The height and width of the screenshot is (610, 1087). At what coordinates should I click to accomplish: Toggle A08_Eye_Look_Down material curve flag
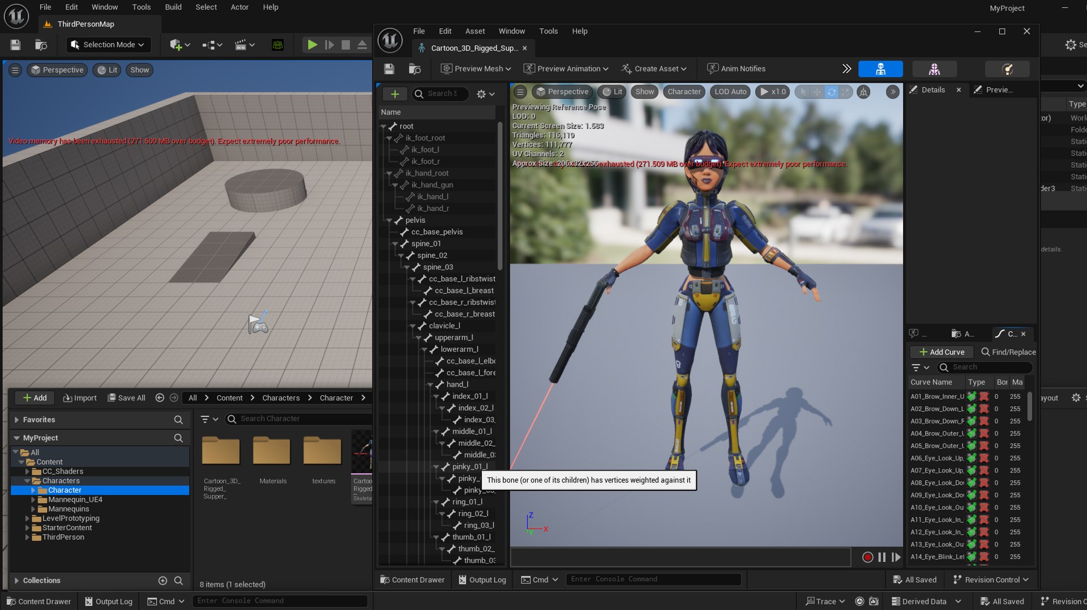click(984, 483)
